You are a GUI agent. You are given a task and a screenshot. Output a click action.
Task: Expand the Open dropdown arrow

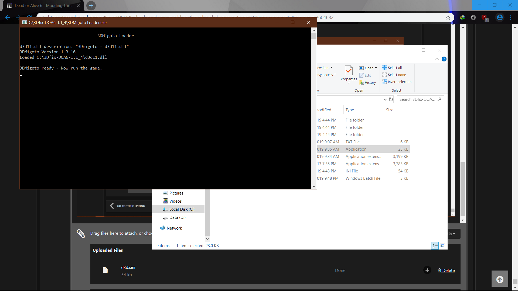[376, 68]
